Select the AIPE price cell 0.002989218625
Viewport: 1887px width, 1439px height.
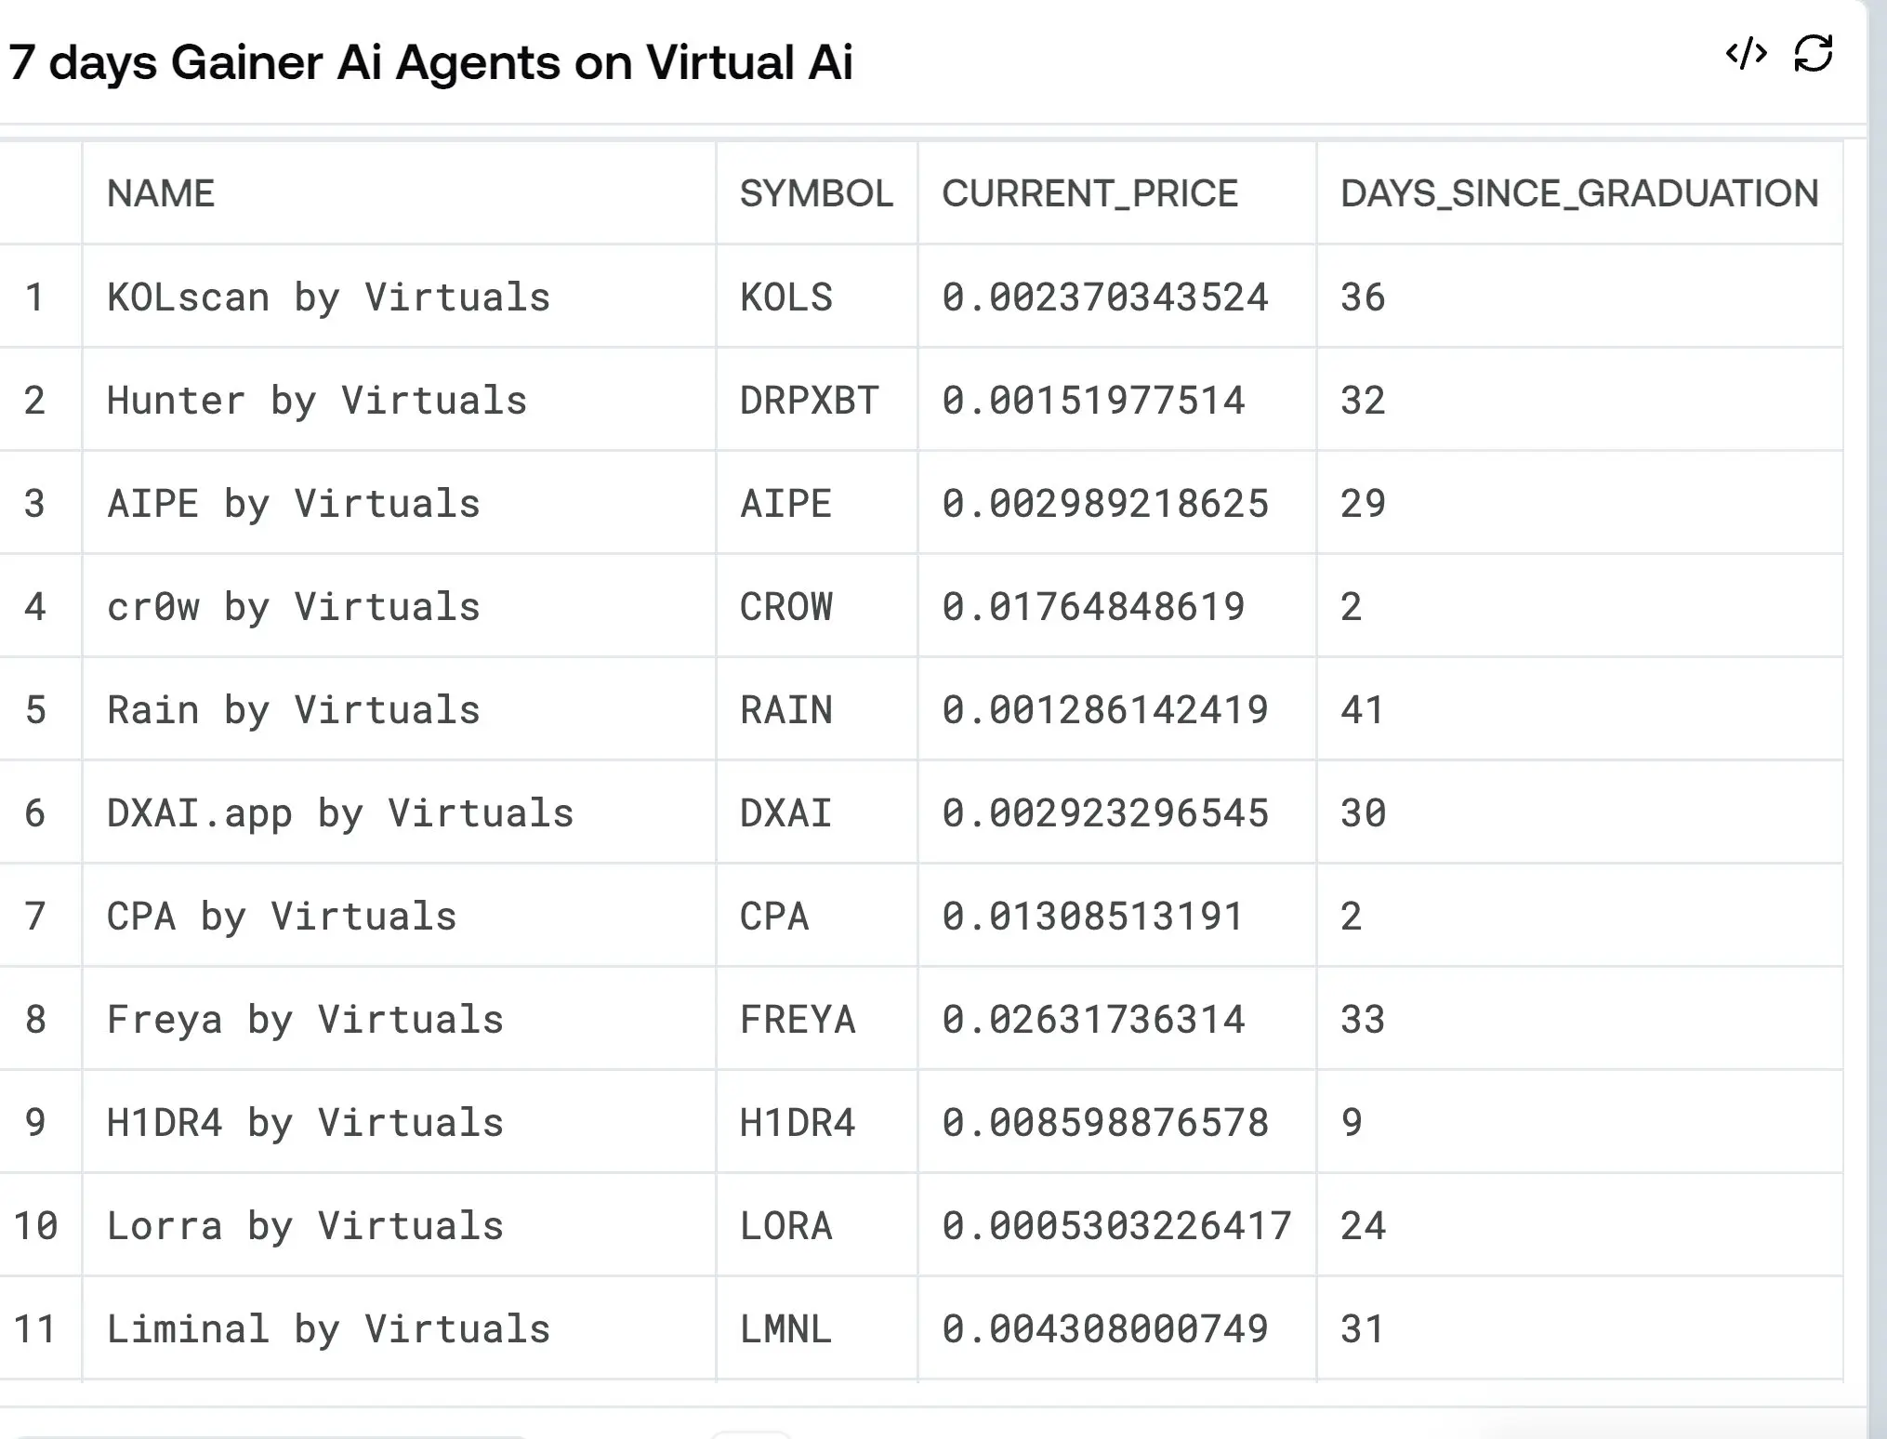(1104, 504)
